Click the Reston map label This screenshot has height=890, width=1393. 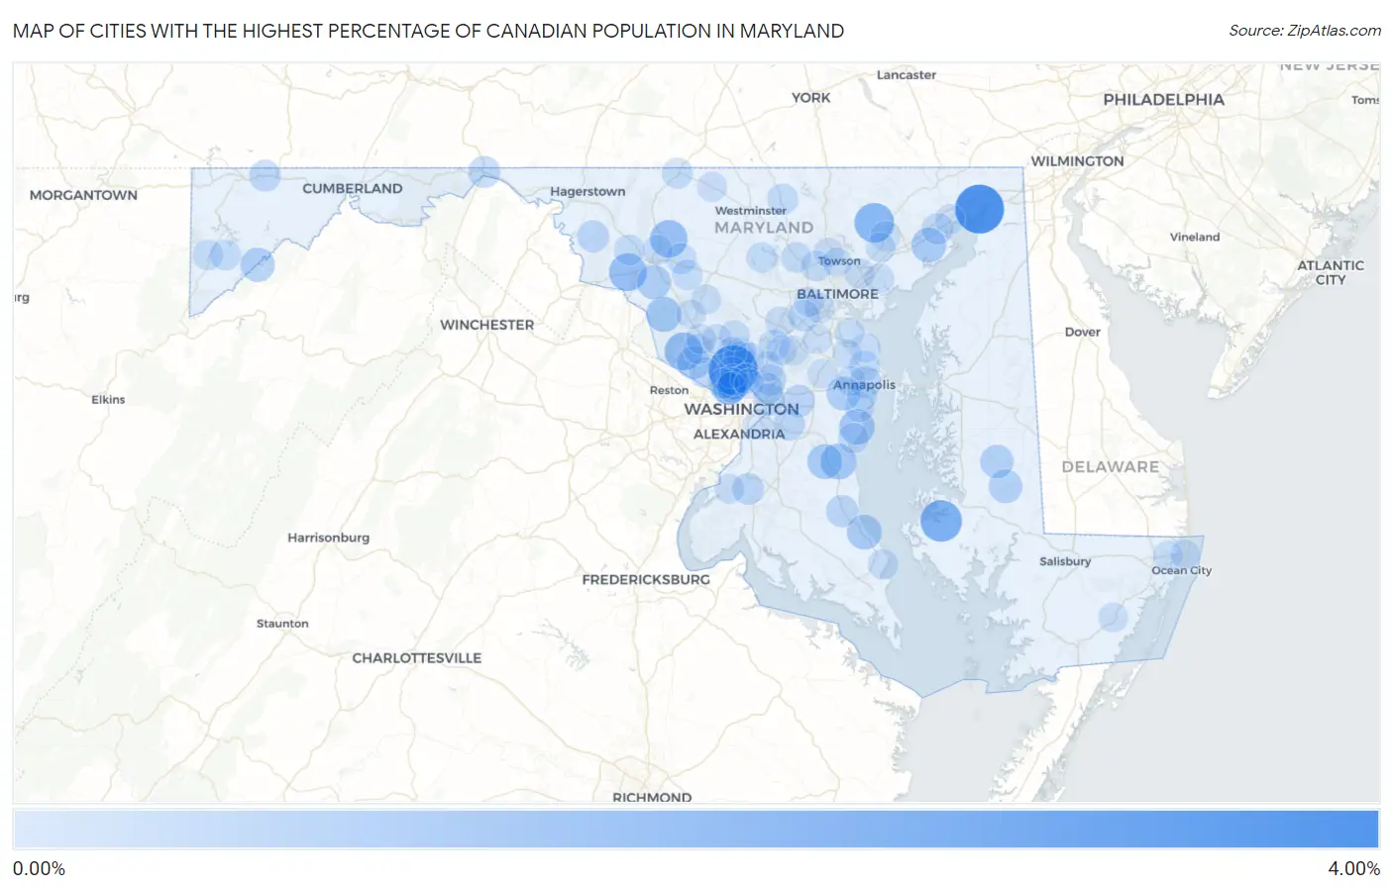point(669,390)
